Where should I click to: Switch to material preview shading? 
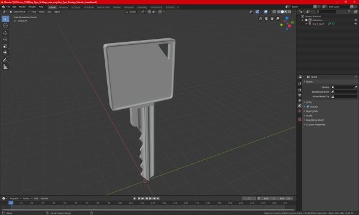point(286,12)
